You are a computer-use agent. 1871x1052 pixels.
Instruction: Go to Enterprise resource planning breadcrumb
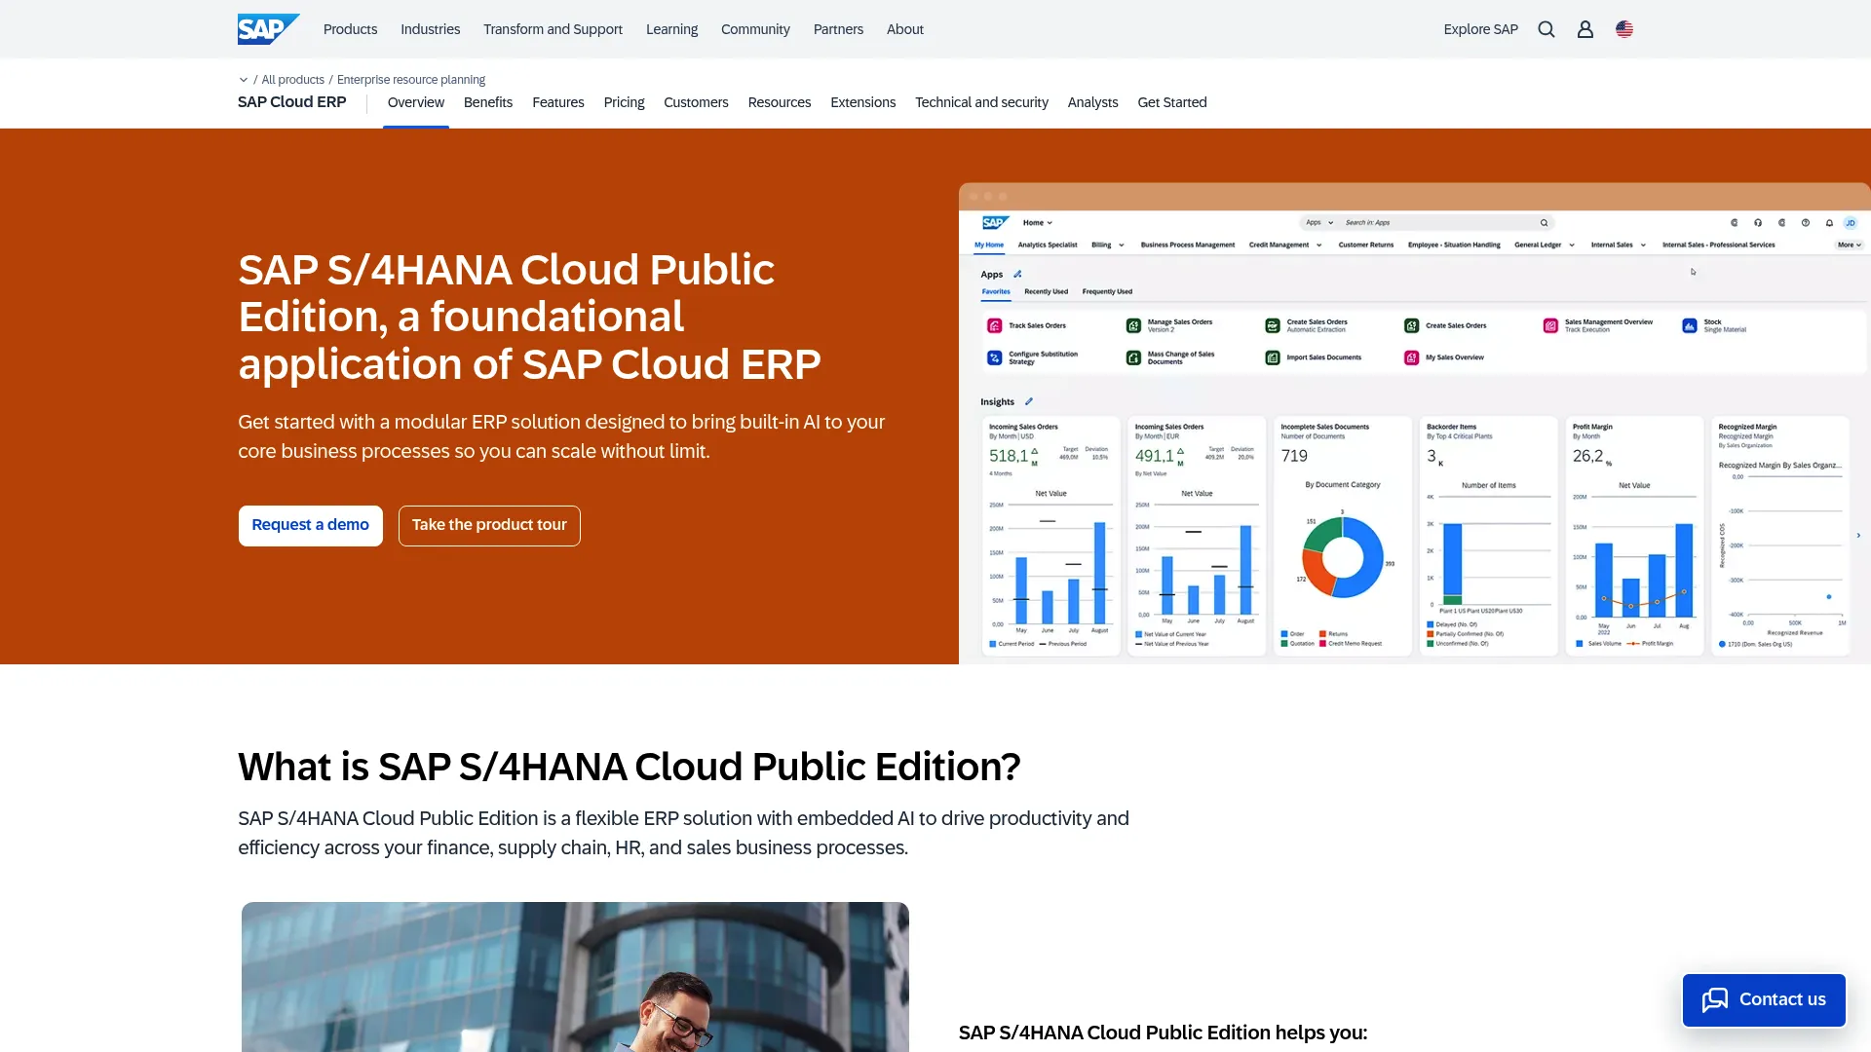click(410, 80)
